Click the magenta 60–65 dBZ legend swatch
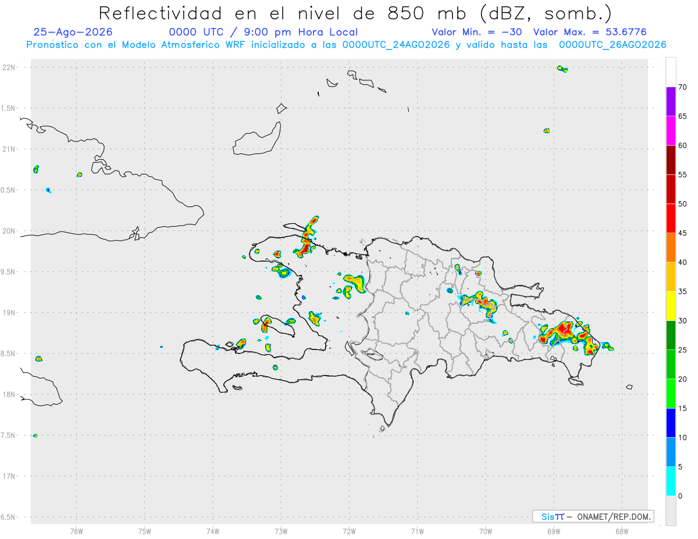 (x=671, y=131)
